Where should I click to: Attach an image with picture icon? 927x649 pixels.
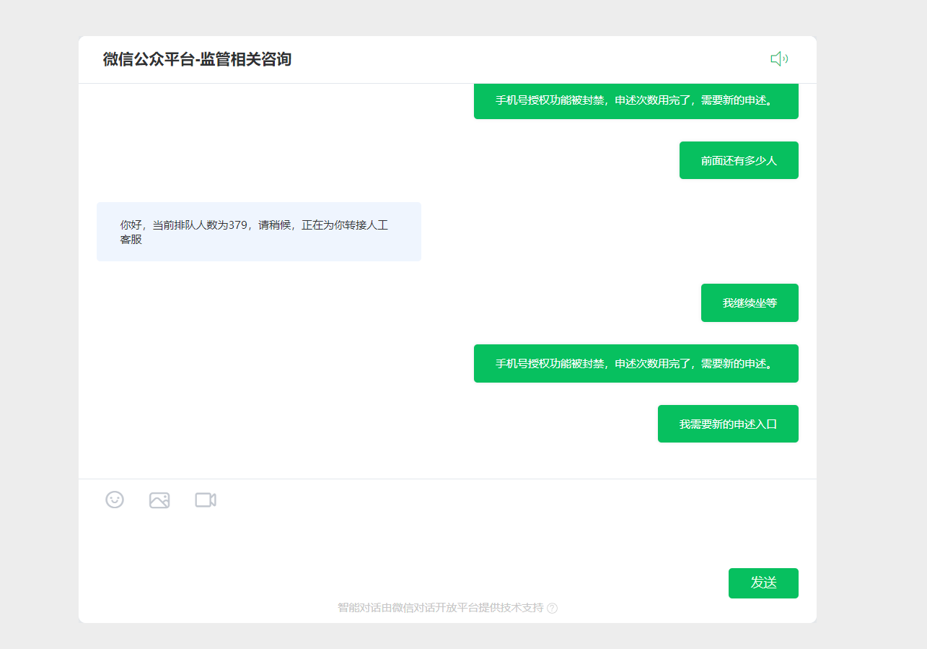click(159, 500)
